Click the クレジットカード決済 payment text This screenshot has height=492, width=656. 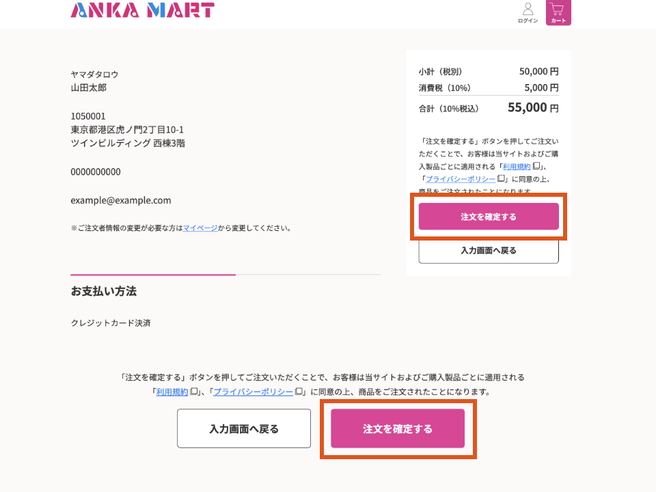coord(111,323)
